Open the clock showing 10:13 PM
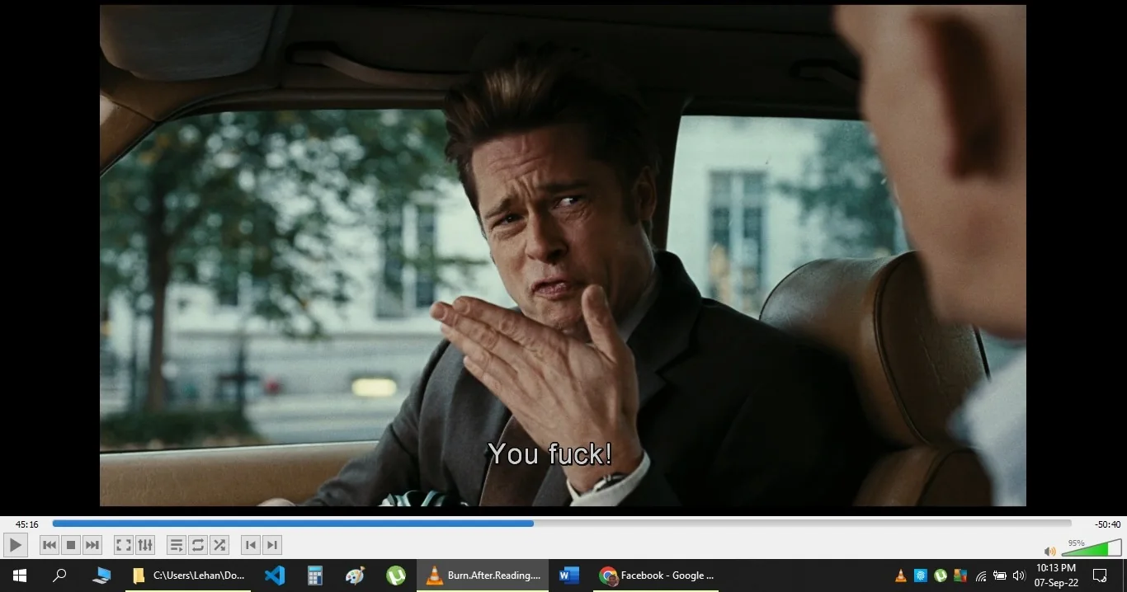Image resolution: width=1127 pixels, height=592 pixels. [1056, 576]
